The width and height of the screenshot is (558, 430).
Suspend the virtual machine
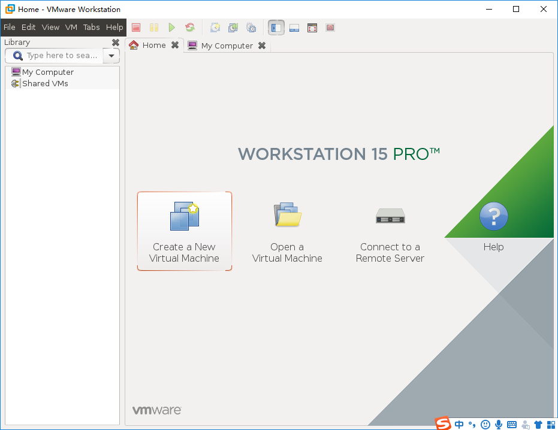(x=153, y=28)
